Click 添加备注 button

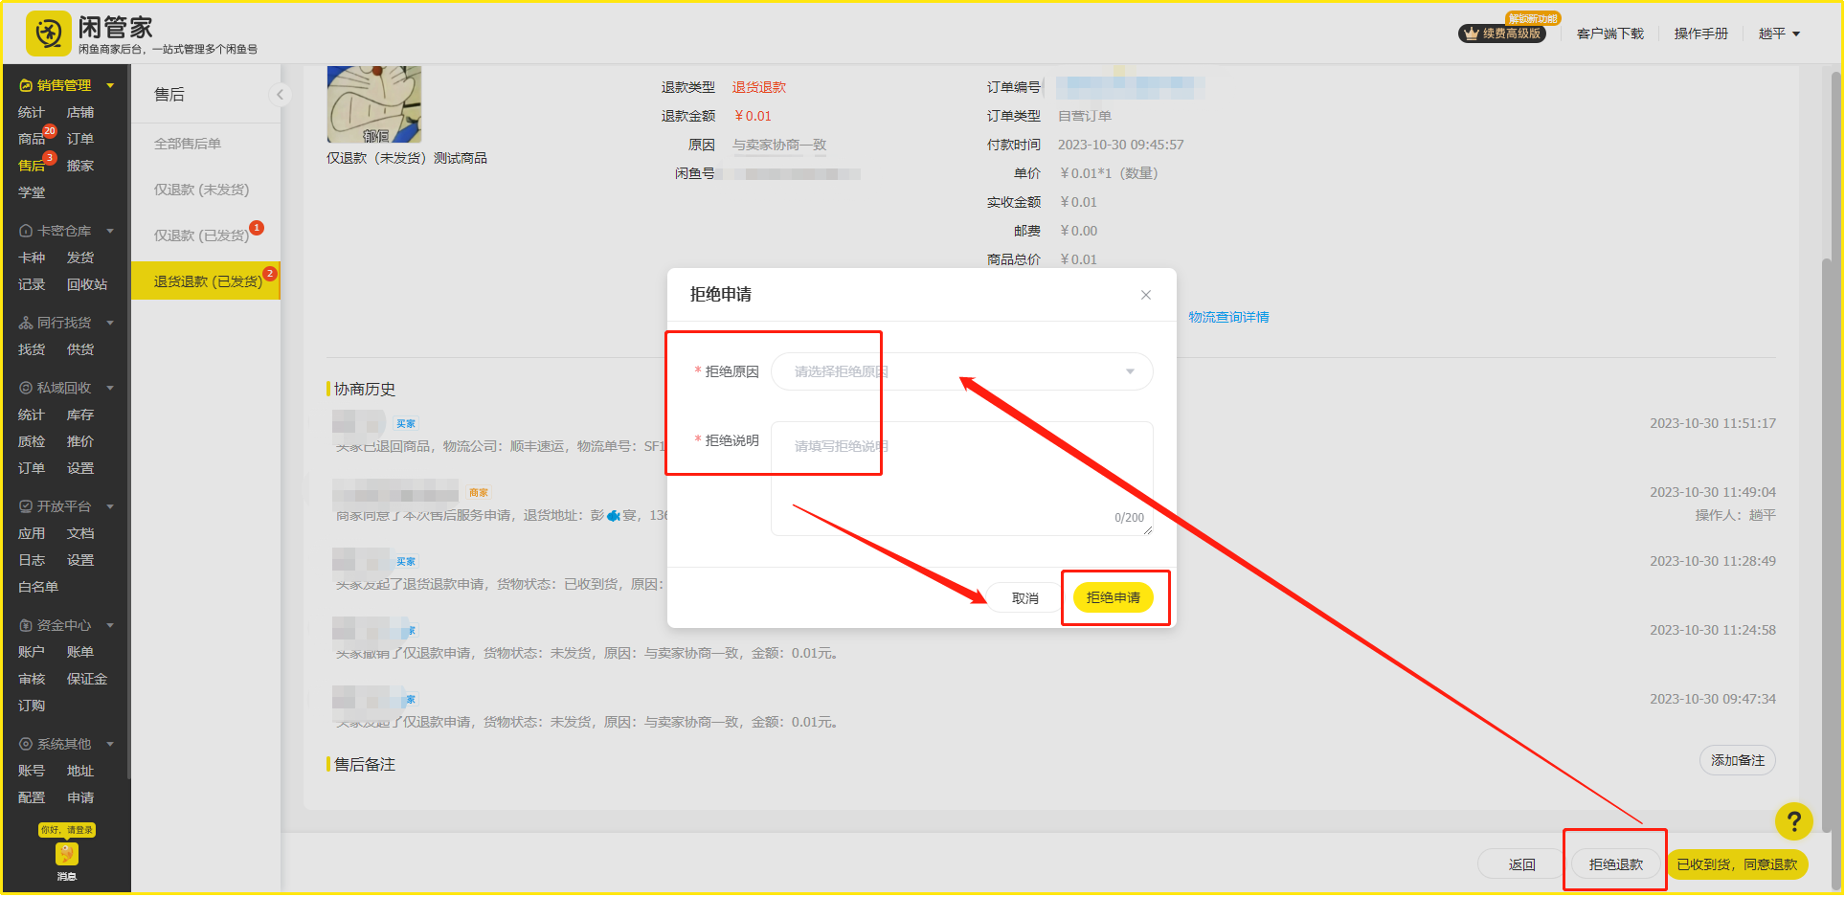(1737, 760)
